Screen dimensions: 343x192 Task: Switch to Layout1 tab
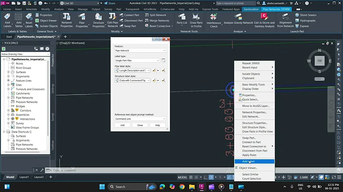point(24,177)
